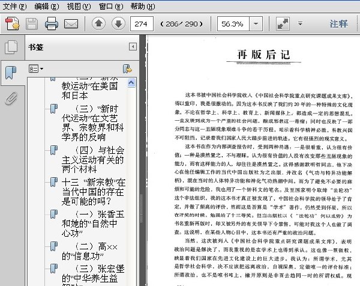This screenshot has width=360, height=286.
Task: Select the bookmarks panel icon
Action: tap(11, 73)
